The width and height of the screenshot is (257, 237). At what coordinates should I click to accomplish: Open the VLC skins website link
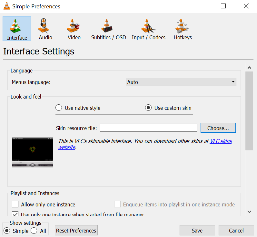221,141
